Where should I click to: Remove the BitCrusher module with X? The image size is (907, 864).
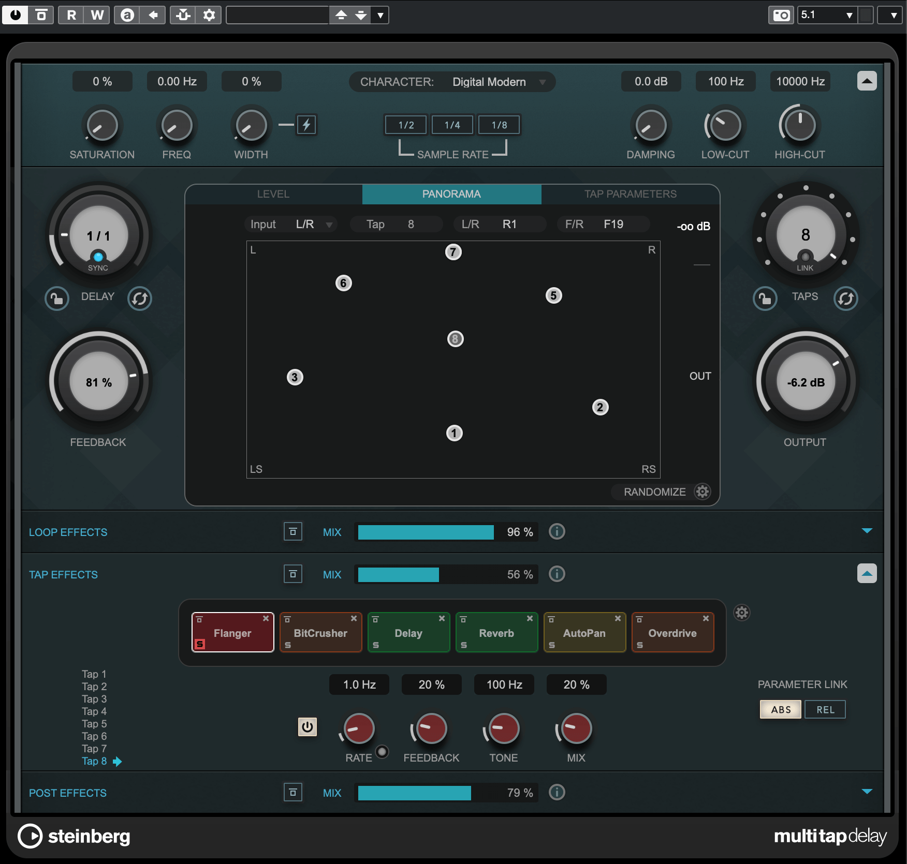354,618
